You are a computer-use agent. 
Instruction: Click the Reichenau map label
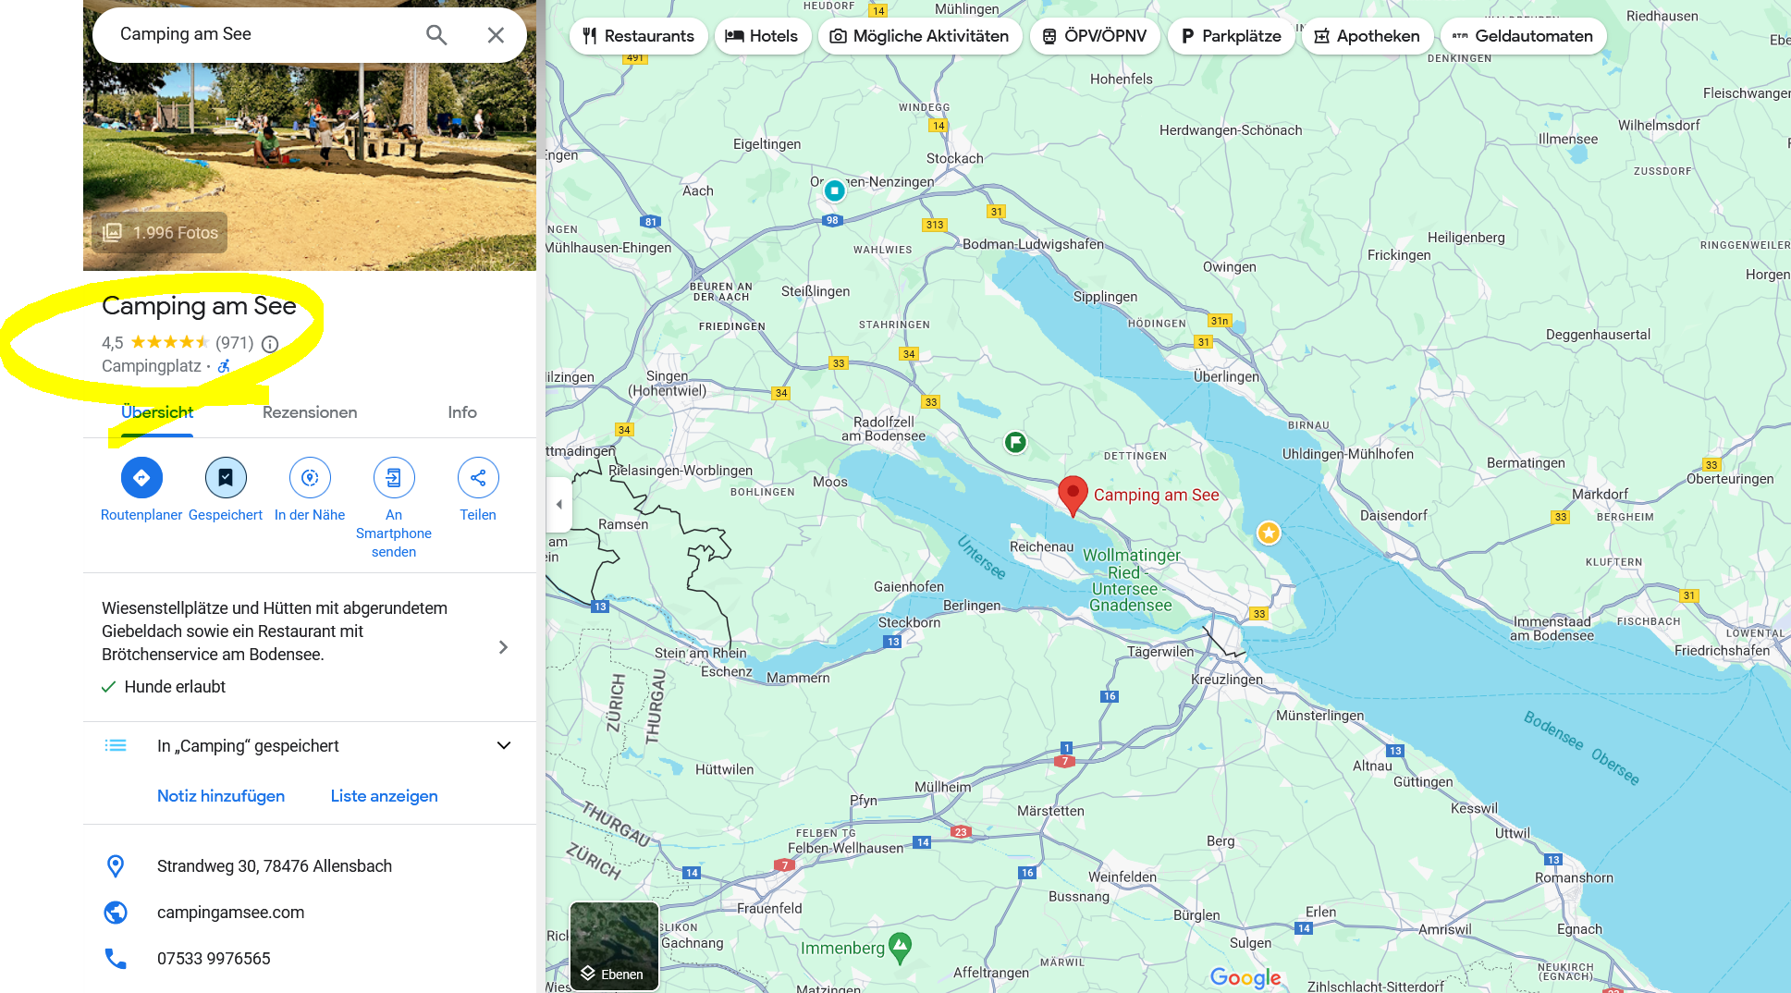pyautogui.click(x=1042, y=546)
